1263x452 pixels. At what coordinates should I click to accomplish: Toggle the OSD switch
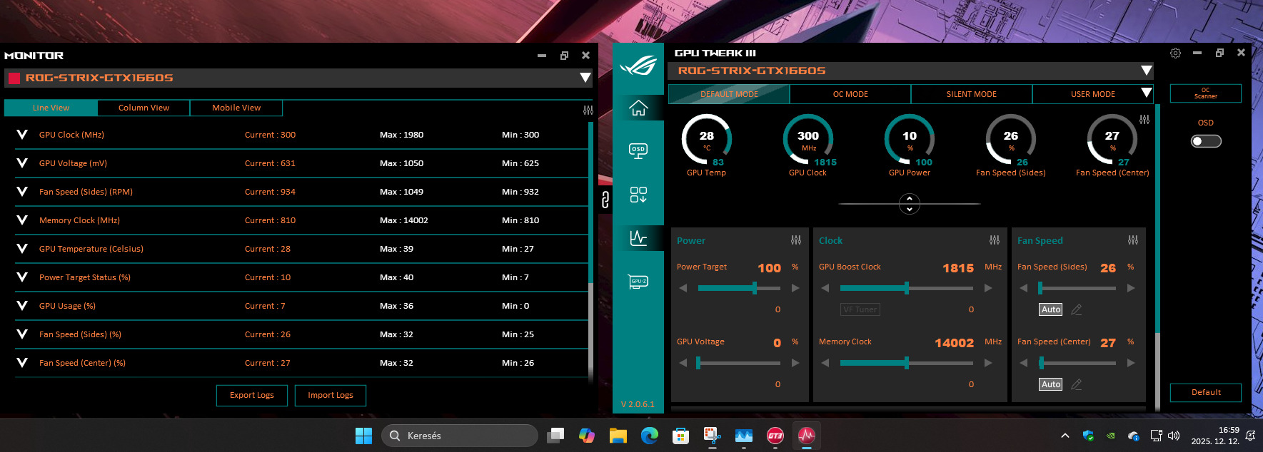tap(1206, 141)
